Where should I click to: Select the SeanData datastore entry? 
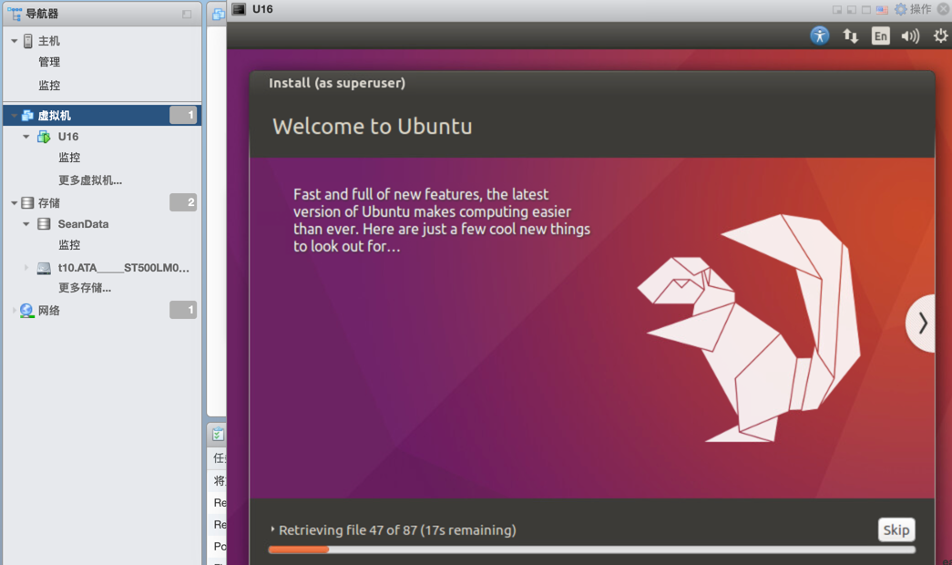tap(83, 224)
